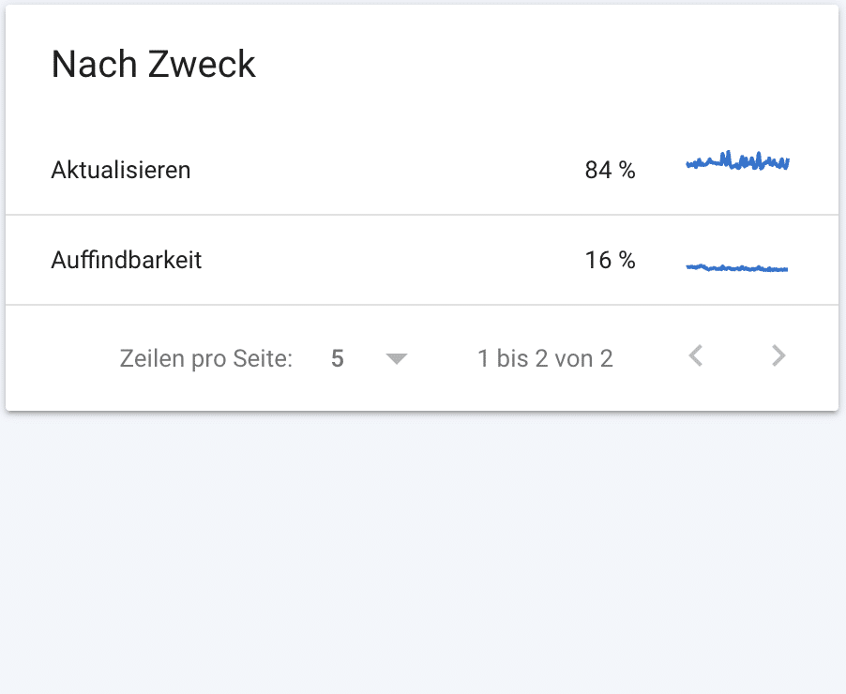Select the Aktualisieren row label
This screenshot has width=846, height=694.
pyautogui.click(x=120, y=170)
